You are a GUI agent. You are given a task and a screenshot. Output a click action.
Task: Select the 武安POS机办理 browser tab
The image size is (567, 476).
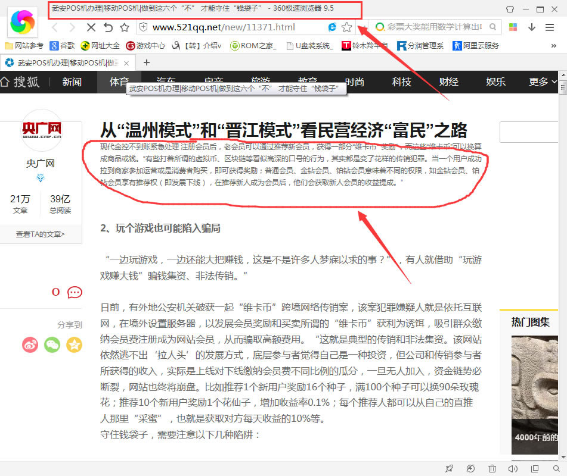click(66, 62)
